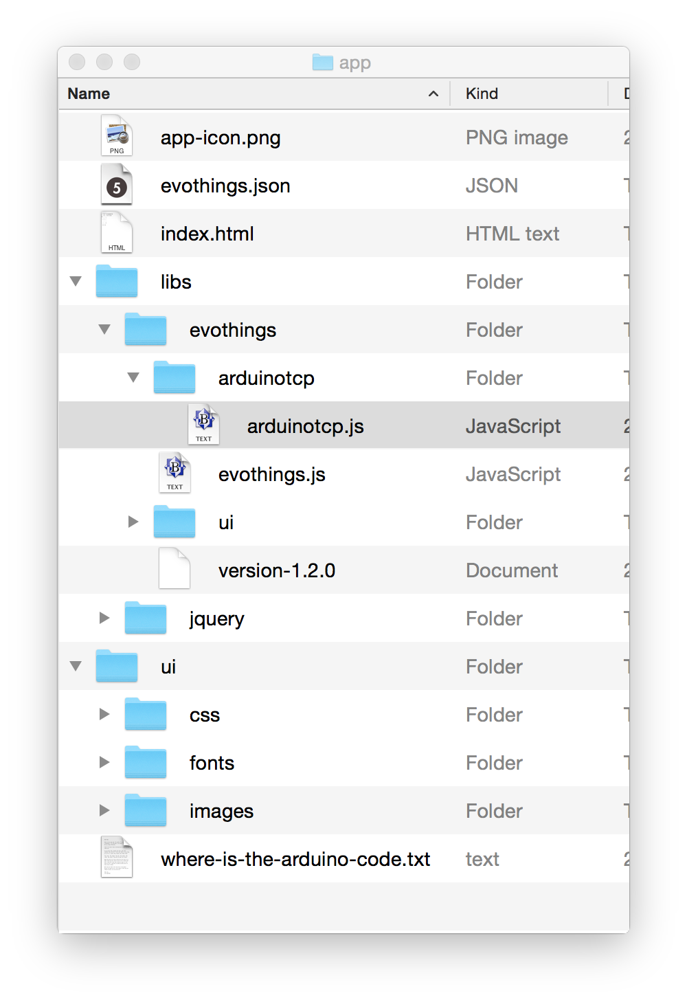Sort by the Name column header
The width and height of the screenshot is (687, 1002).
89,93
